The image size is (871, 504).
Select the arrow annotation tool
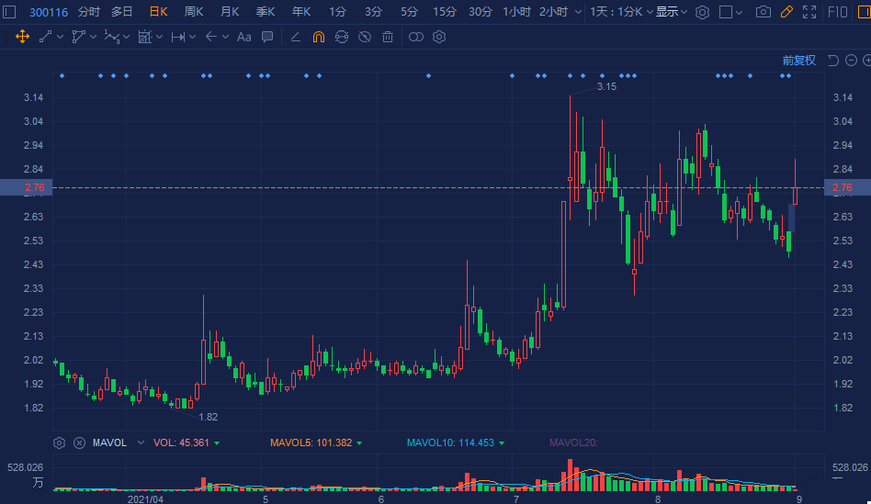coord(211,37)
